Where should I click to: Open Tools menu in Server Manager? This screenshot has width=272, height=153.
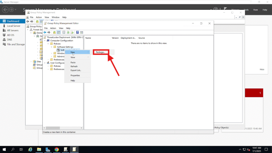pos(246,10)
